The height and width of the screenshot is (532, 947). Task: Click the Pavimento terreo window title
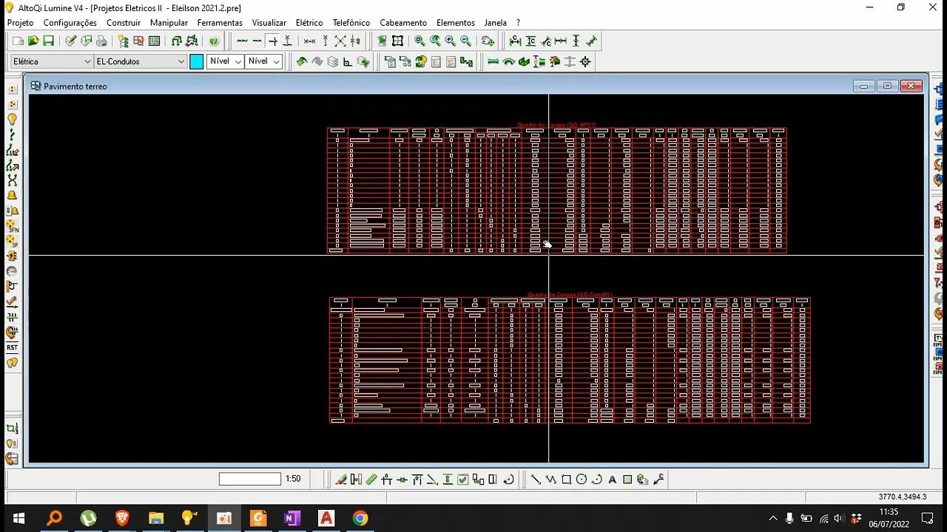coord(75,86)
